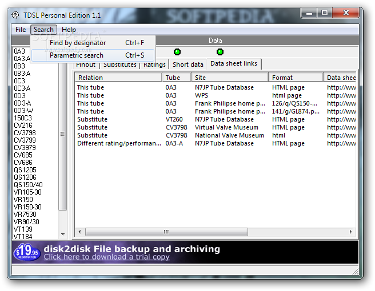Switch to the Pinout tab
Image resolution: width=375 pixels, height=291 pixels.
[x=86, y=65]
